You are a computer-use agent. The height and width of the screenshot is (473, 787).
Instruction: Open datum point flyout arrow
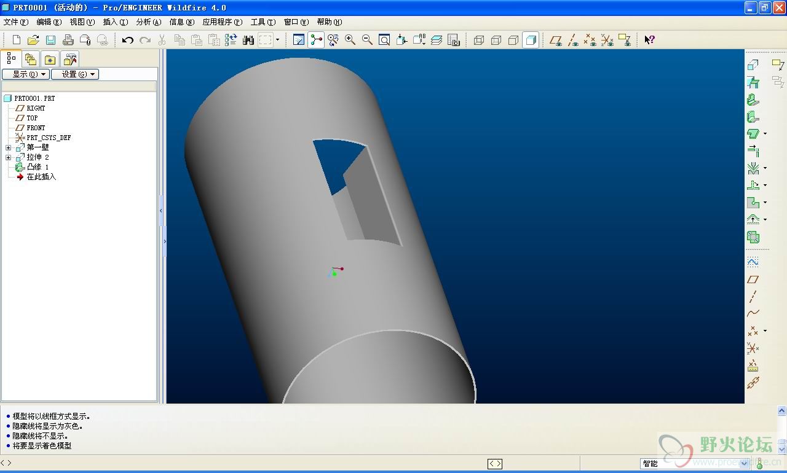pyautogui.click(x=765, y=330)
